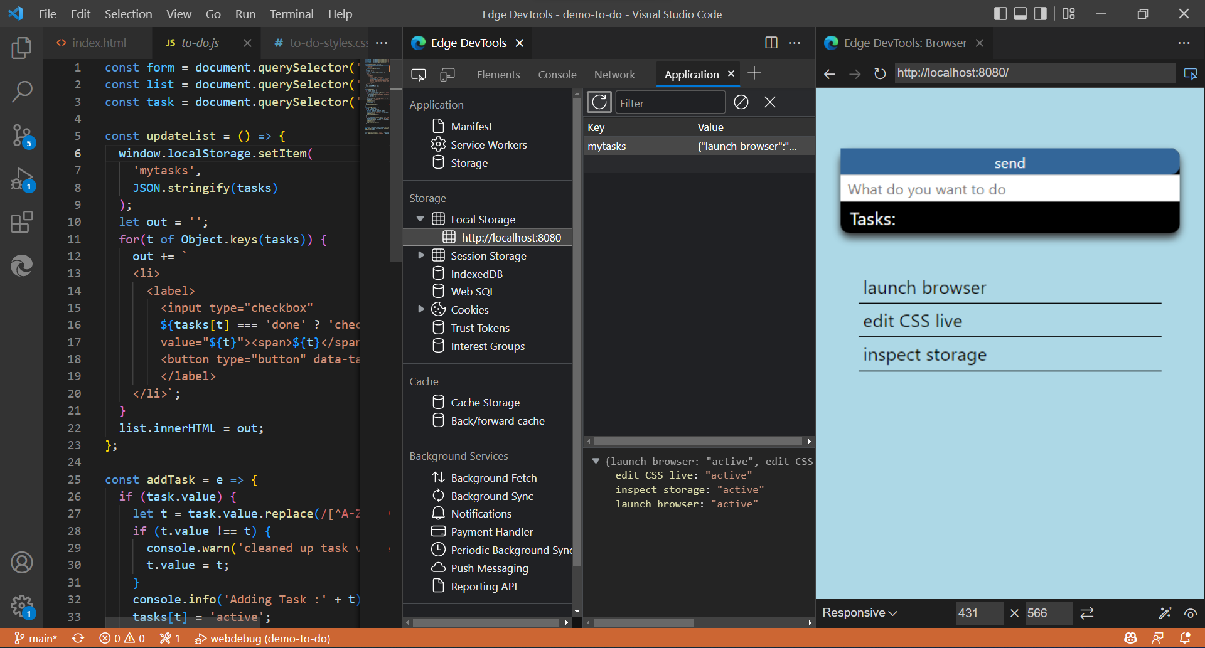1205x648 pixels.
Task: Open the Responsive device dropdown
Action: pos(859,613)
